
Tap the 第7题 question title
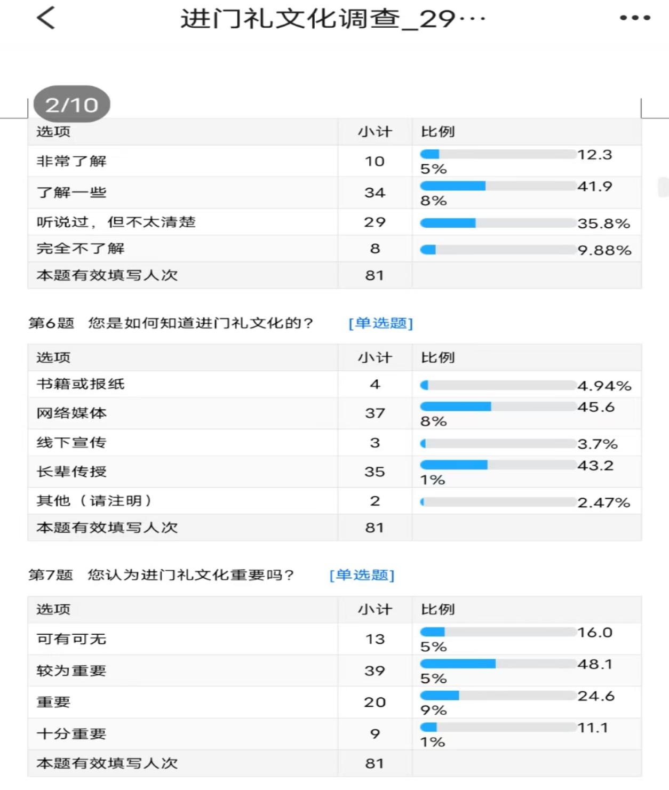161,575
